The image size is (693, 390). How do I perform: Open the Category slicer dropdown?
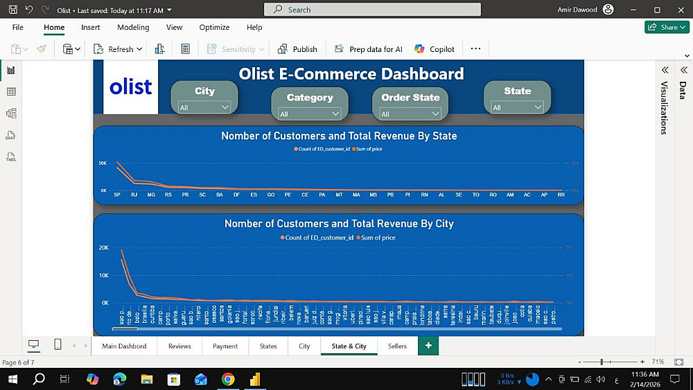(309, 114)
